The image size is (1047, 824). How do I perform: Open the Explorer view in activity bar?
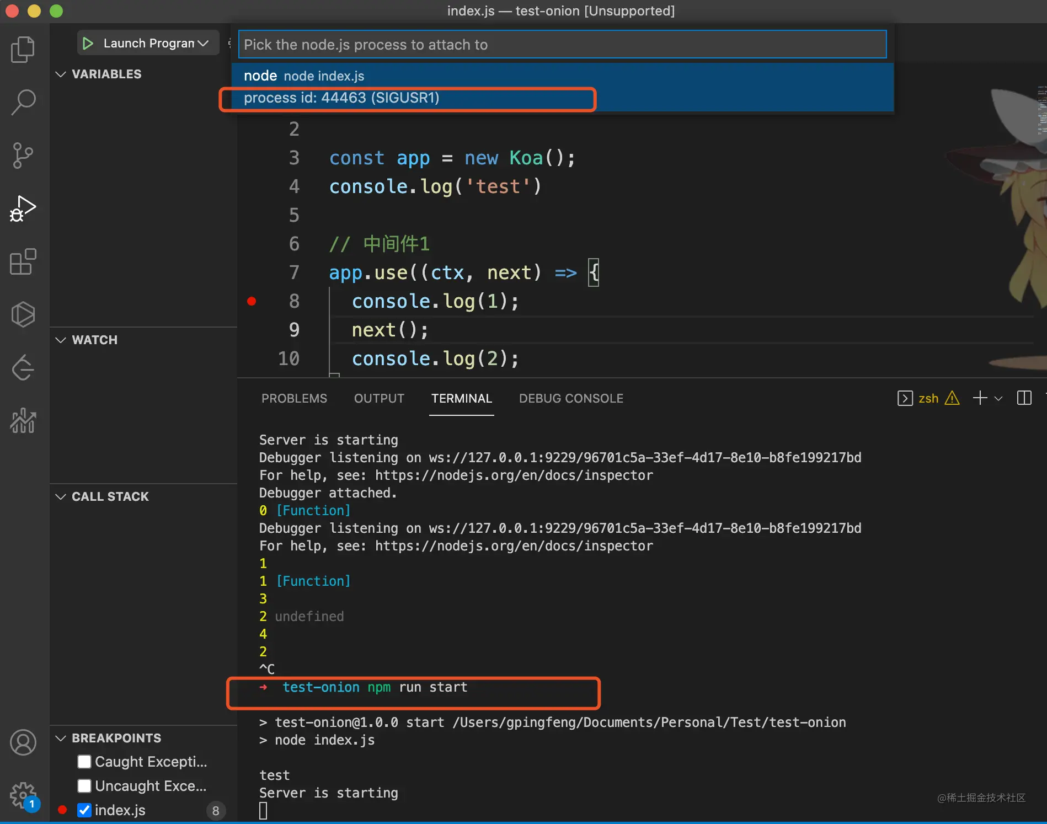[23, 50]
